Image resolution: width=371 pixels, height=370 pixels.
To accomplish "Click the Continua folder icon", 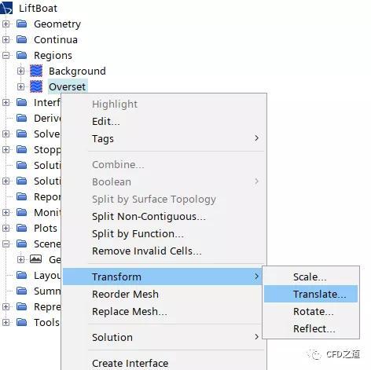I will click(22, 39).
